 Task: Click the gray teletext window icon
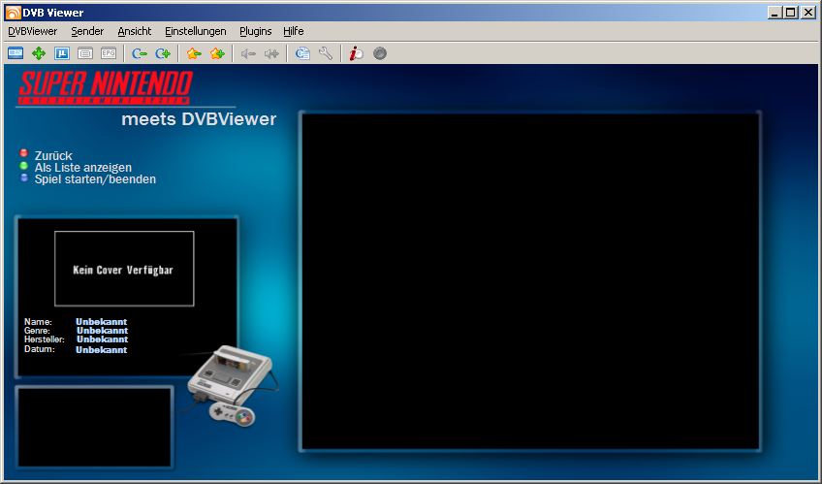pyautogui.click(x=85, y=53)
